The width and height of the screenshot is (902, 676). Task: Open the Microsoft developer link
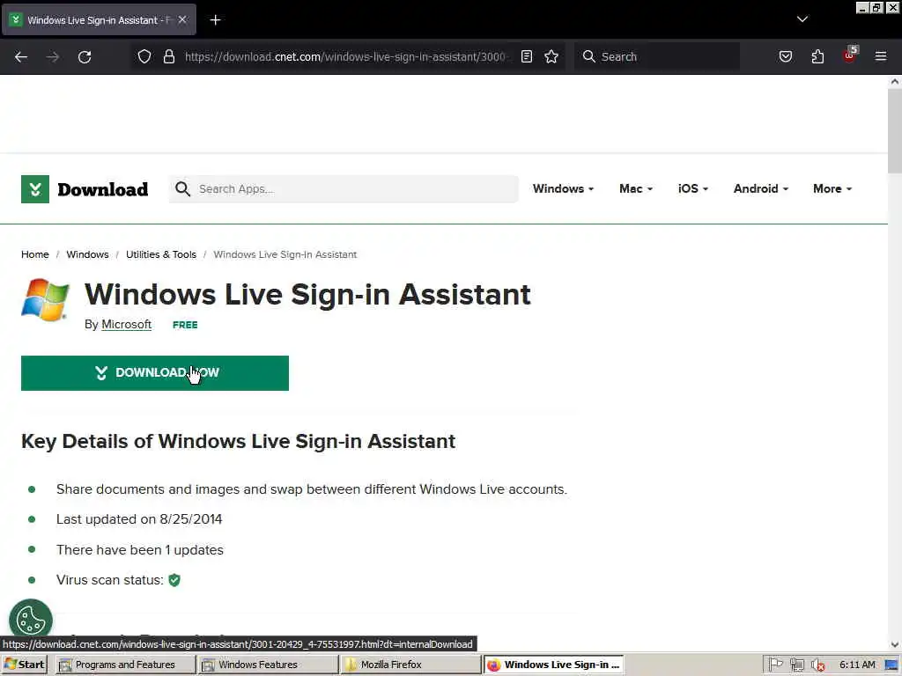tap(127, 324)
